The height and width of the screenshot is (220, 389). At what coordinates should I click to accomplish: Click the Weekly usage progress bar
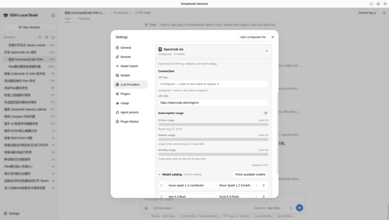click(x=213, y=139)
